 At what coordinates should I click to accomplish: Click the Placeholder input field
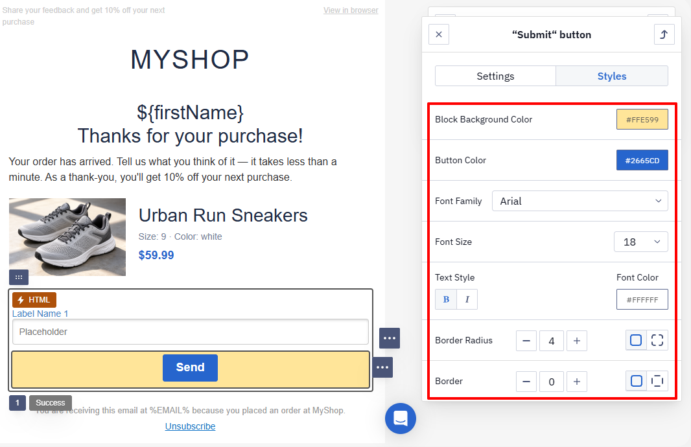pyautogui.click(x=191, y=332)
